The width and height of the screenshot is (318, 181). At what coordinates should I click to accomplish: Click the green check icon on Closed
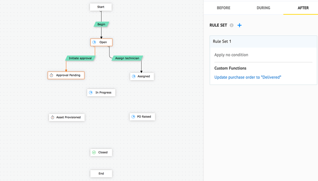94,152
